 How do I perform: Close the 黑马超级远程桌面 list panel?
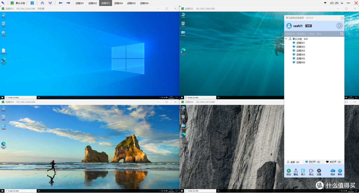[x=342, y=18]
